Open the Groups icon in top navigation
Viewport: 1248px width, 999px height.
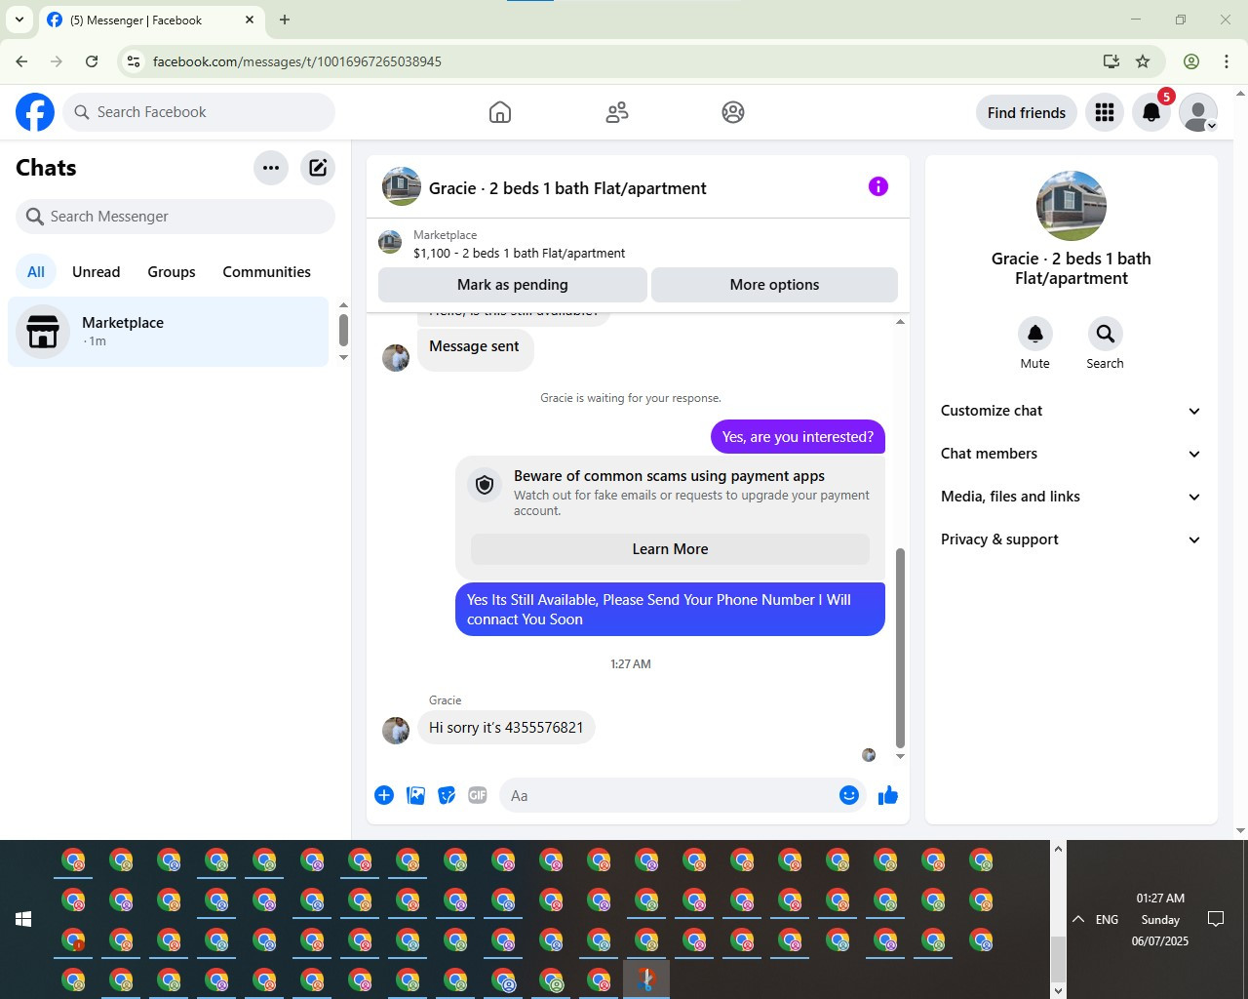point(733,112)
